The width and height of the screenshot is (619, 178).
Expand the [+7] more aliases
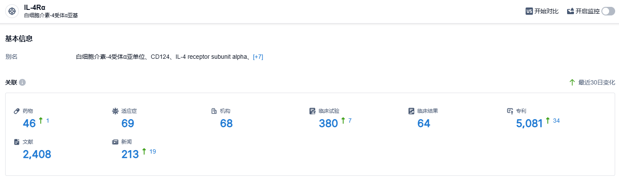pyautogui.click(x=258, y=57)
